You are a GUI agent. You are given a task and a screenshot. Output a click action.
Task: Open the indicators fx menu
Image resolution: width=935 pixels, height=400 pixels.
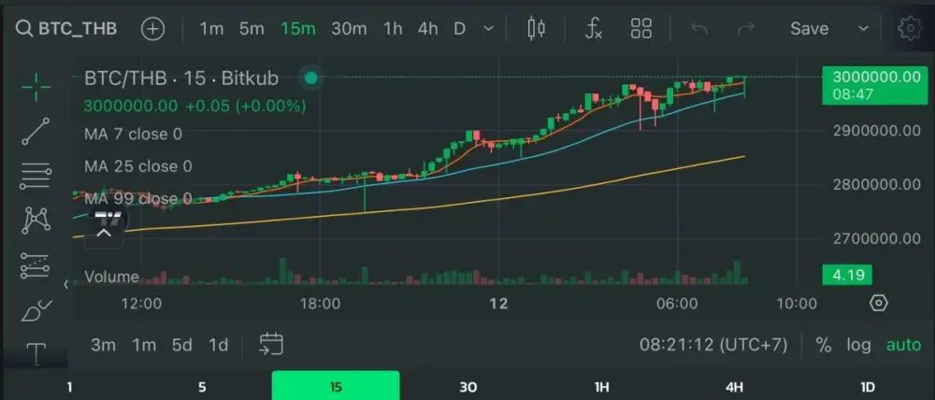click(x=594, y=28)
